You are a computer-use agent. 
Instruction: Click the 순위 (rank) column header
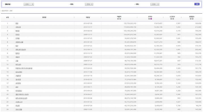7,17
